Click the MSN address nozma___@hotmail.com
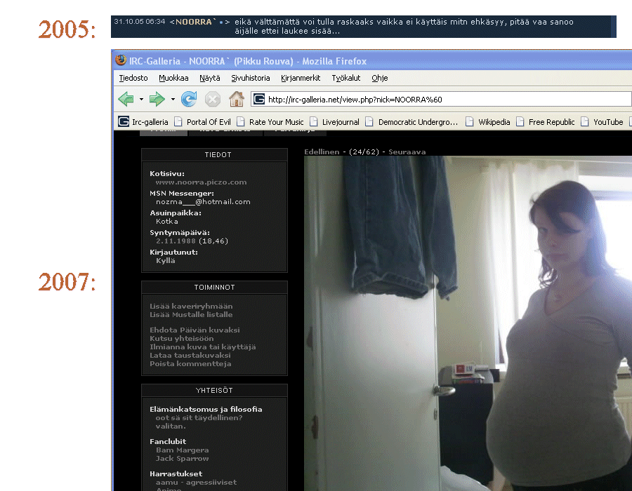Viewport: 632px width, 491px height. click(x=203, y=201)
